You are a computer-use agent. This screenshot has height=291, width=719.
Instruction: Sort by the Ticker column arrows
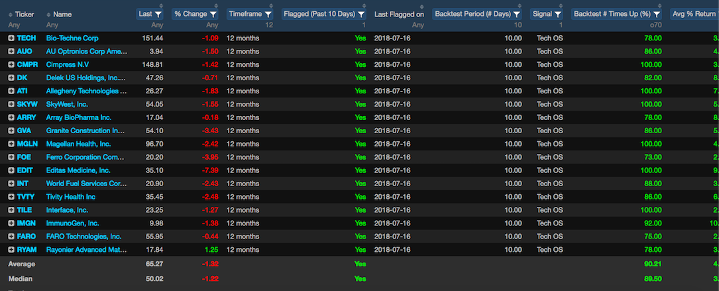click(11, 14)
